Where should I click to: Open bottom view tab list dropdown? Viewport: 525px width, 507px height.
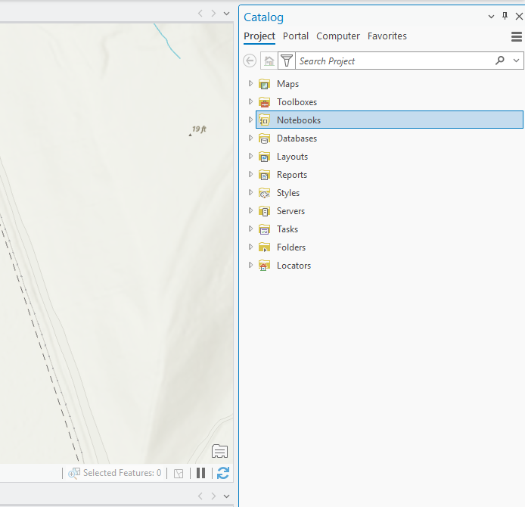tap(227, 496)
